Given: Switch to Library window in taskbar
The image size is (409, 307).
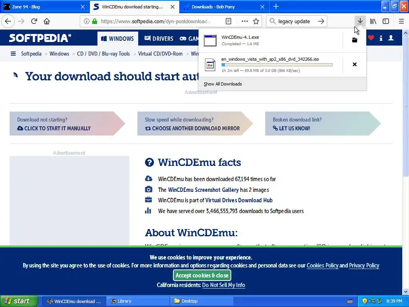Looking at the screenshot, I should [138, 301].
